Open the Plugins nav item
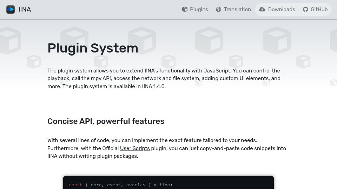337x189 pixels. [x=195, y=9]
